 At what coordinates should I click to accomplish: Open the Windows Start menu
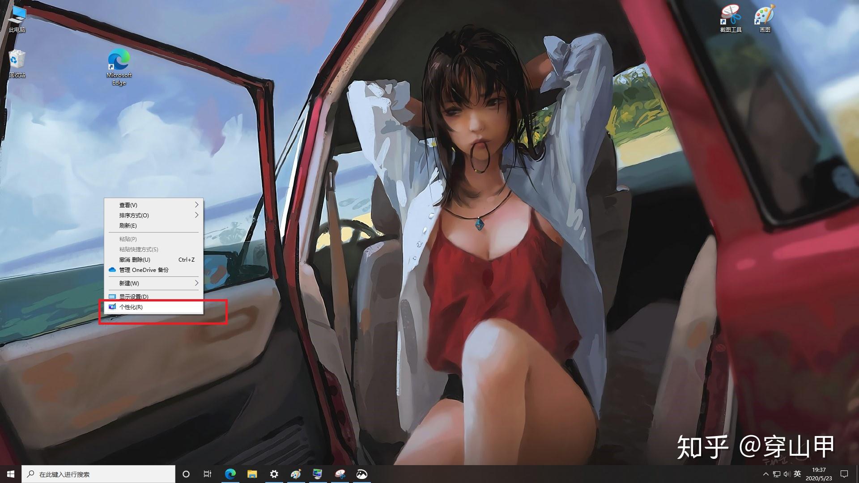coord(11,474)
